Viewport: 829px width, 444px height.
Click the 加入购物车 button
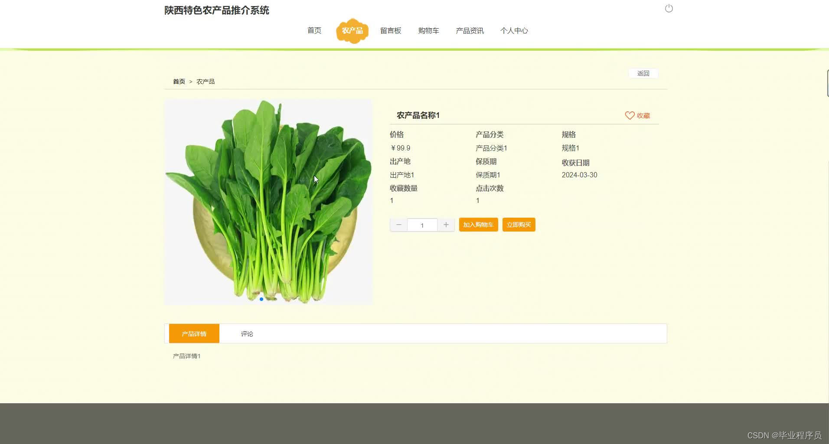[478, 225]
